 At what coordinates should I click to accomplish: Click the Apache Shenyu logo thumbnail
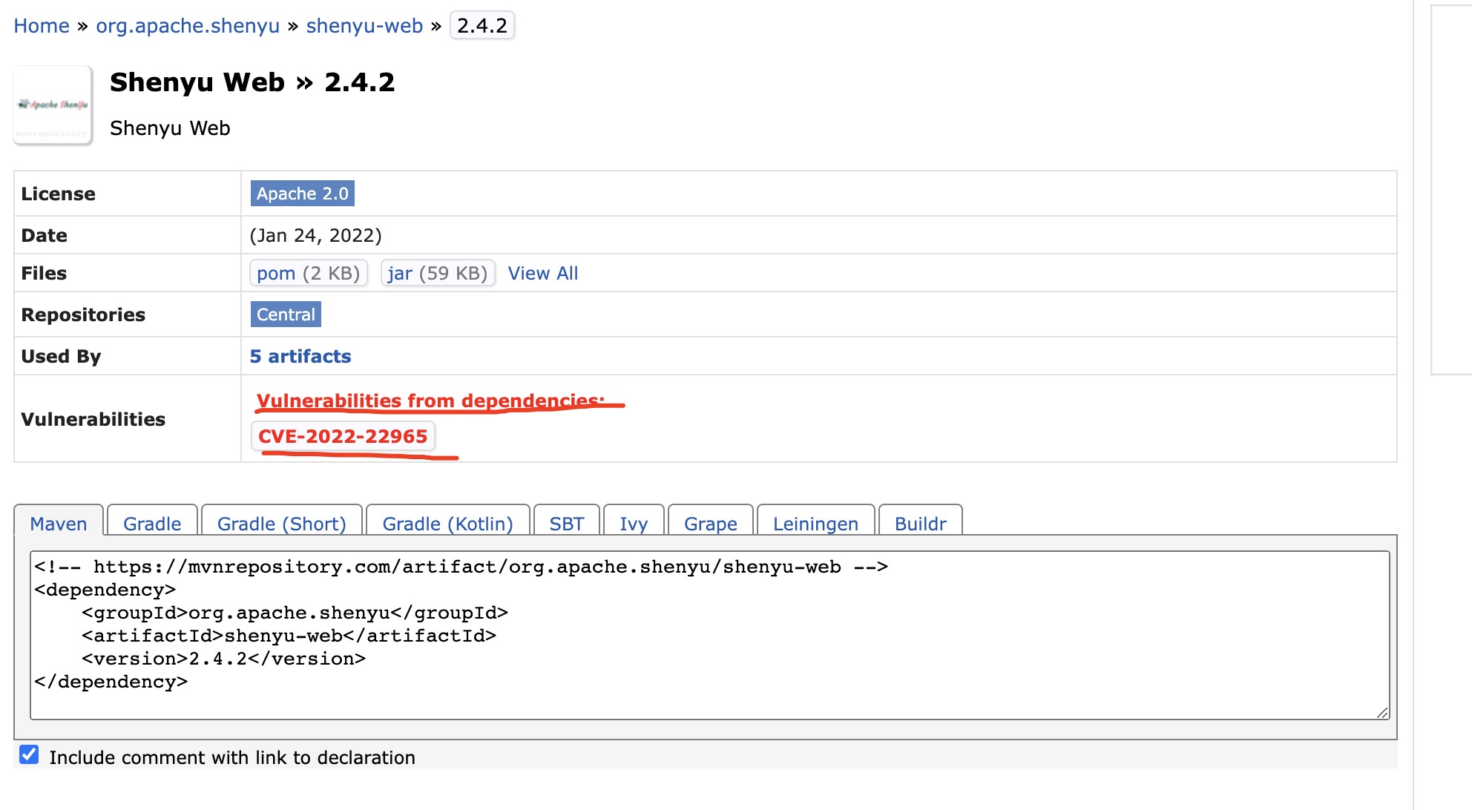coord(53,105)
